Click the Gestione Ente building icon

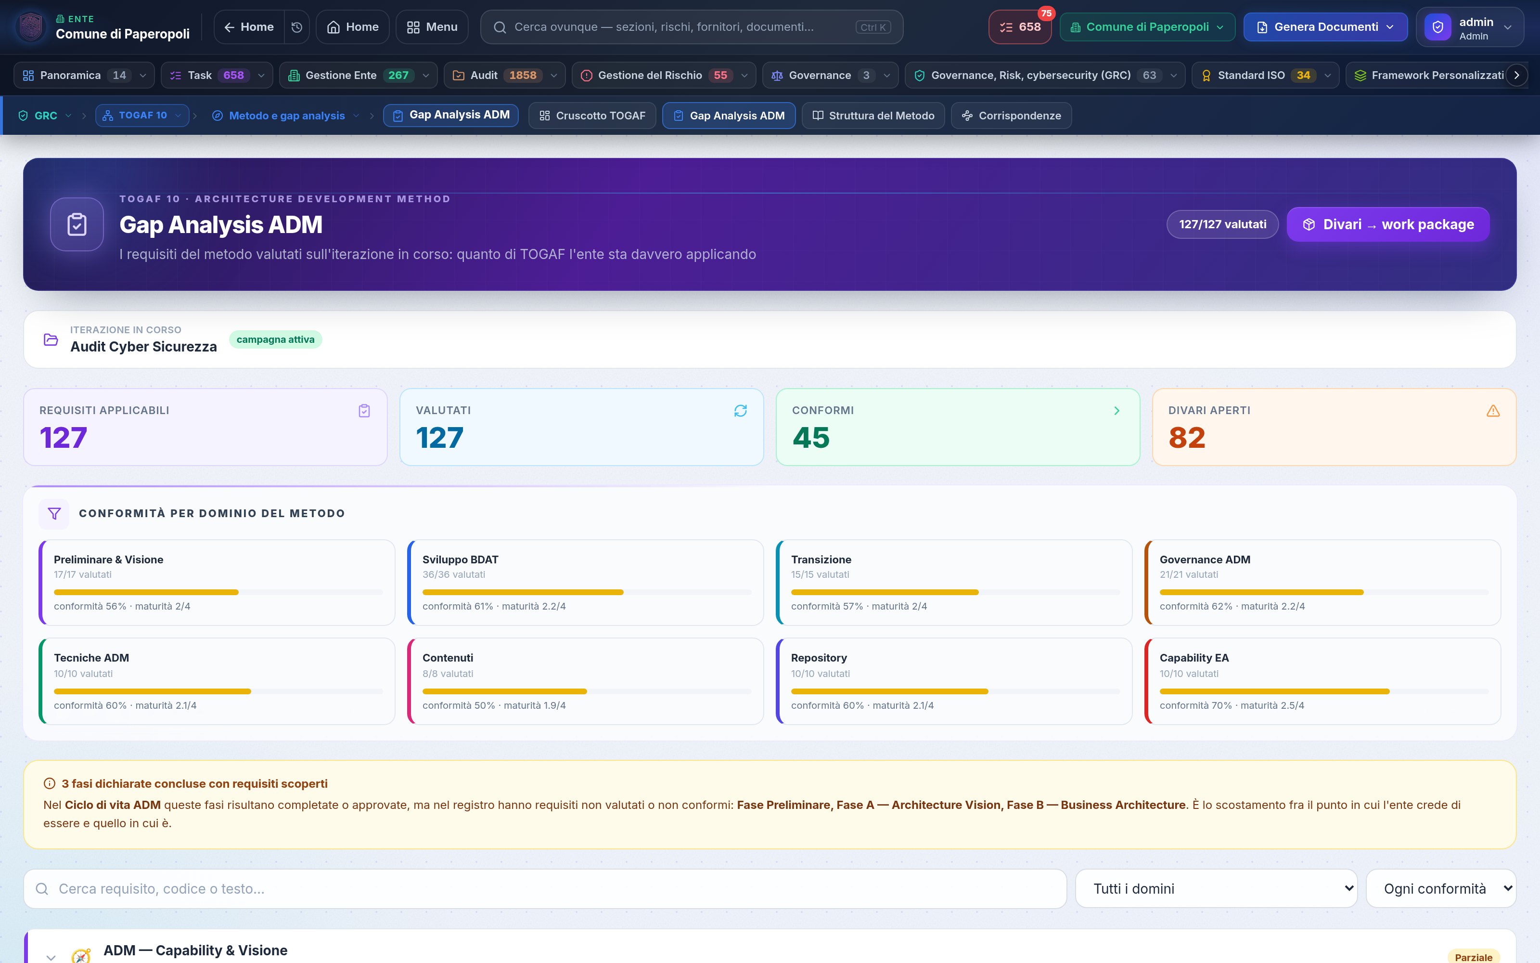(x=294, y=75)
